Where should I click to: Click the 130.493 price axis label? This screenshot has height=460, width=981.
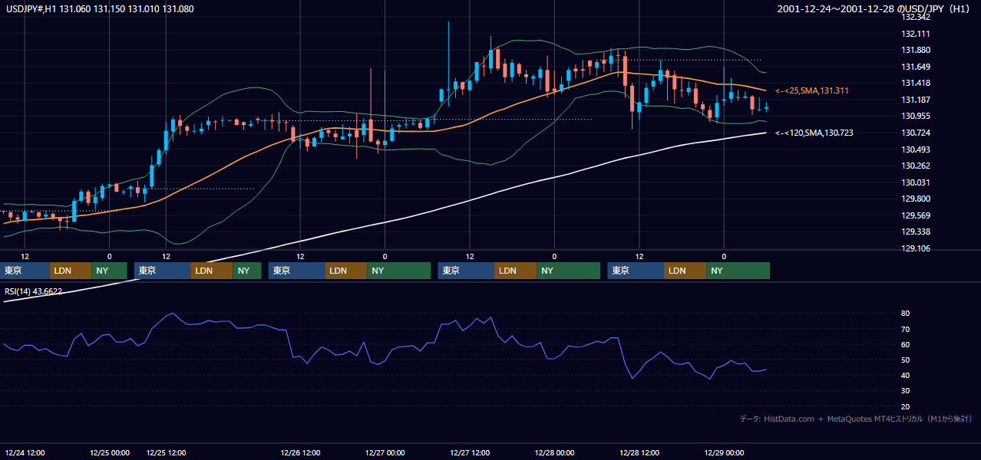tap(916, 149)
